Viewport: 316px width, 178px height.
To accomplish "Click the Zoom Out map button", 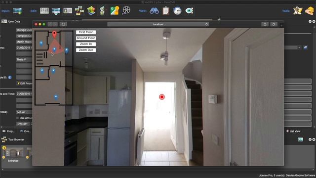I will point(86,50).
